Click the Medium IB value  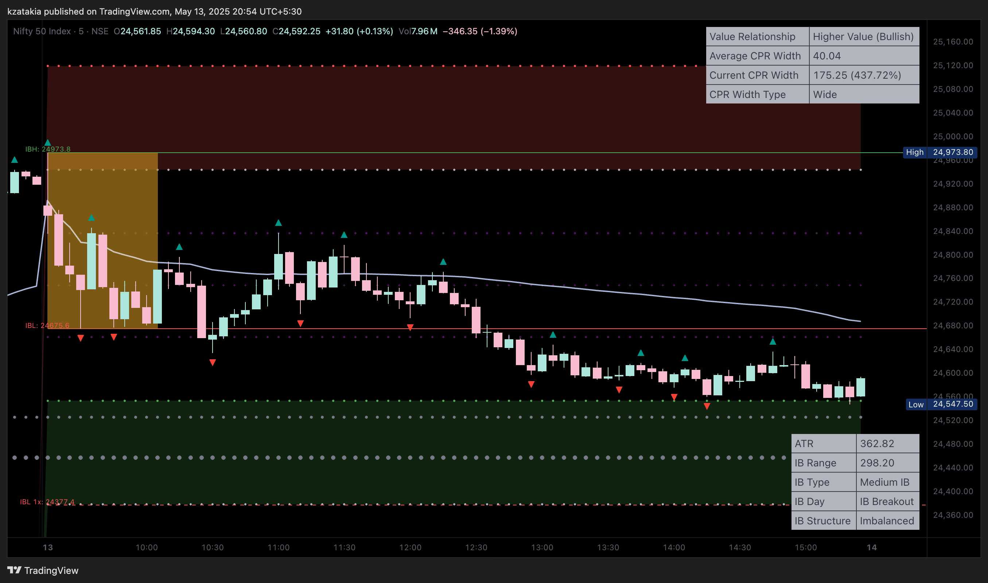click(888, 482)
